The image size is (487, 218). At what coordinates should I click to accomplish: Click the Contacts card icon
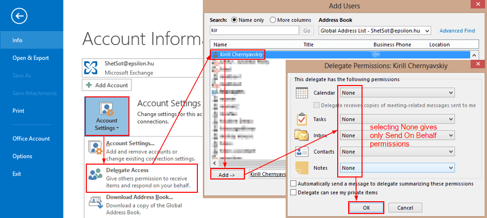(302, 152)
